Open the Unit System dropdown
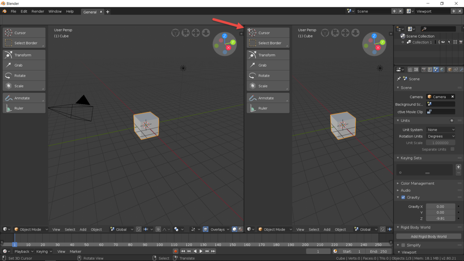 tap(441, 130)
